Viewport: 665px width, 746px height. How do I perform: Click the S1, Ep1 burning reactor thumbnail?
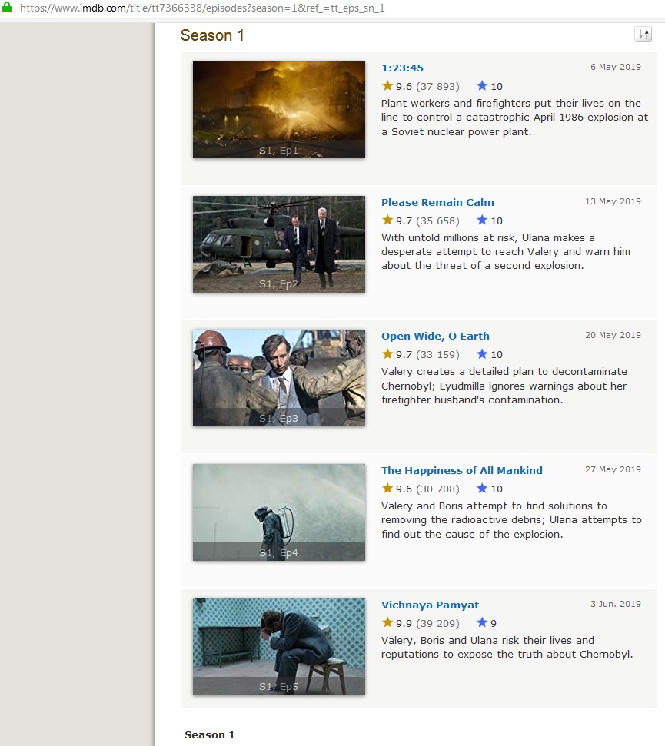[x=278, y=109]
